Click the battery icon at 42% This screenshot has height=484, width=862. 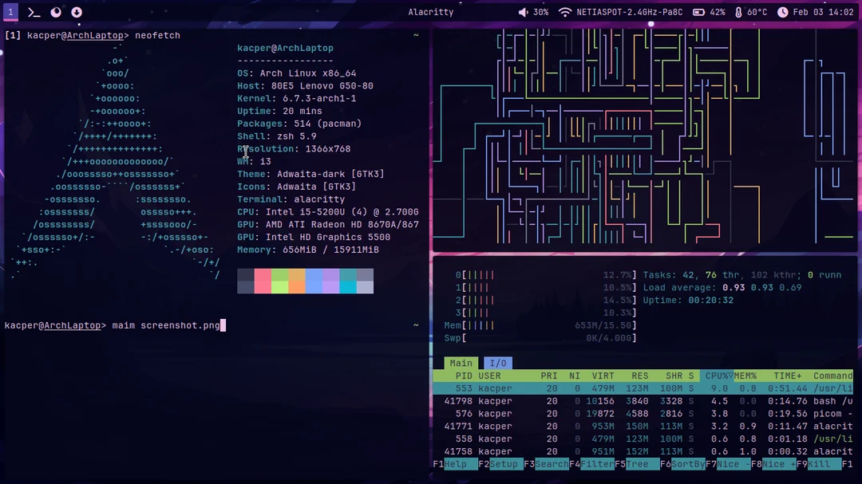[x=698, y=12]
